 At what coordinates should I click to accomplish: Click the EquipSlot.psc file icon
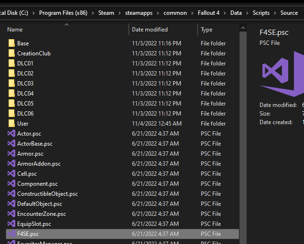coord(11,224)
